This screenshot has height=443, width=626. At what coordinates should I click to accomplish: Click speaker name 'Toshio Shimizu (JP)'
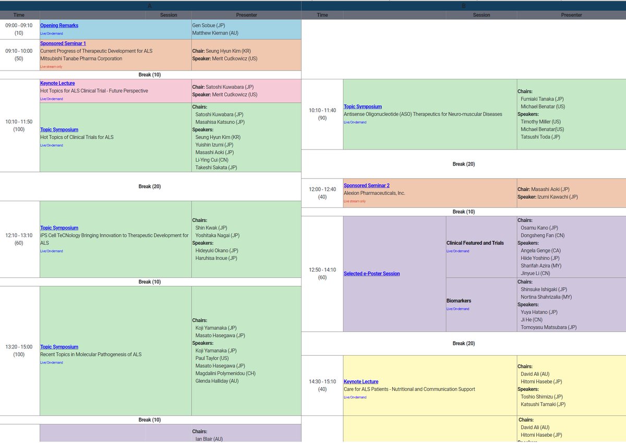543,397
